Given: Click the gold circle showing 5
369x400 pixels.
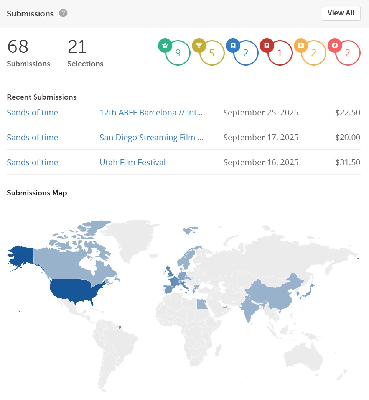Looking at the screenshot, I should 212,53.
